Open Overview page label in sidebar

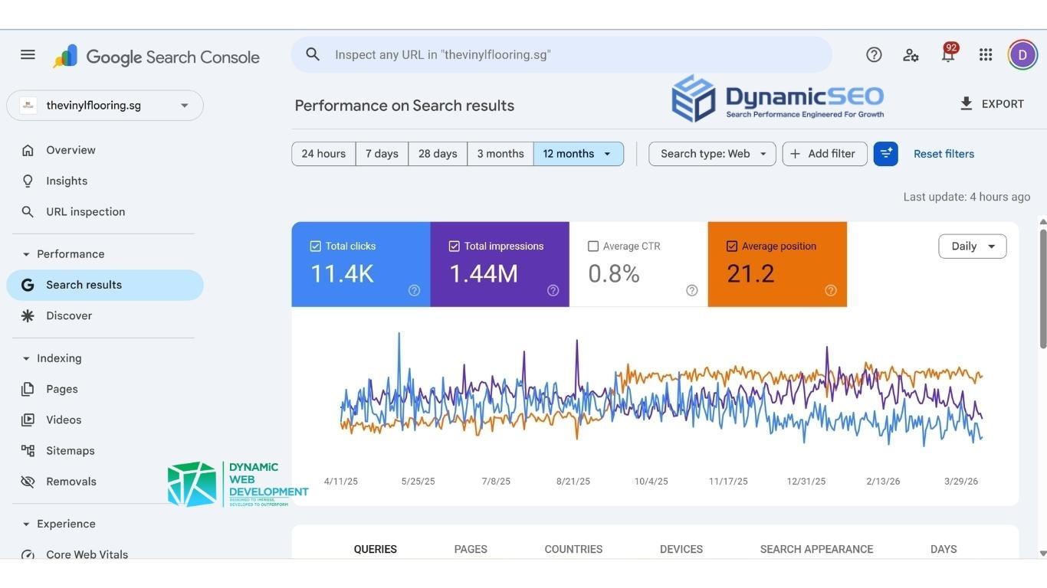coord(71,150)
